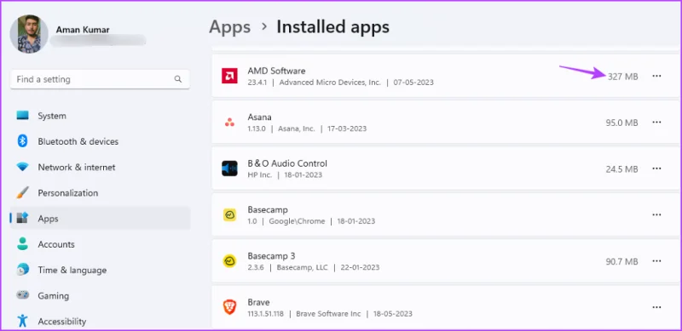
Task: Click the Brave browser app icon
Action: 229,307
